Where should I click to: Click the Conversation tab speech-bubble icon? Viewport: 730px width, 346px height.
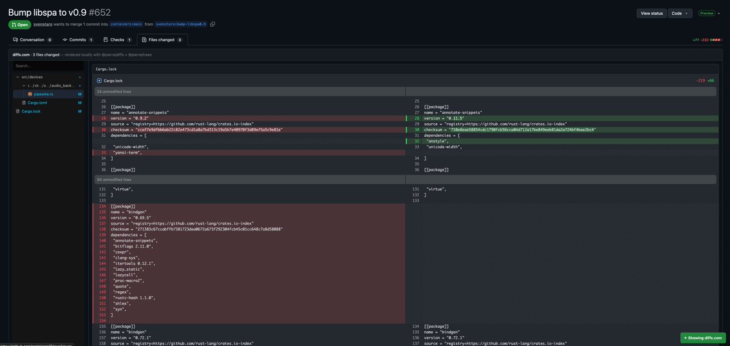[15, 40]
